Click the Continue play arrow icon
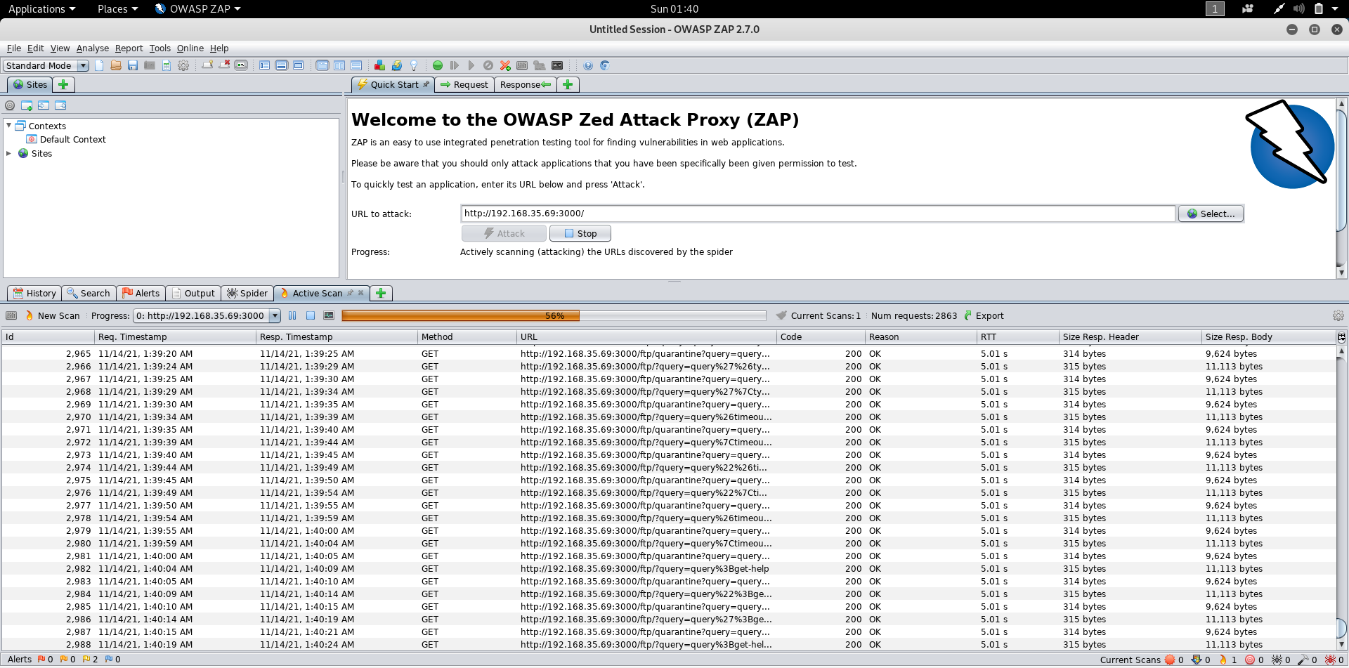Viewport: 1349px width, 668px height. (471, 65)
